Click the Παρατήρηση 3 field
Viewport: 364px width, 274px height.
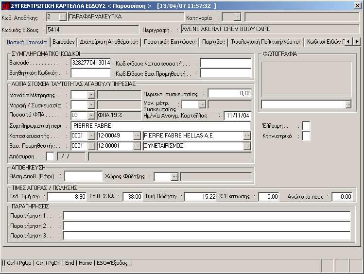[207, 236]
